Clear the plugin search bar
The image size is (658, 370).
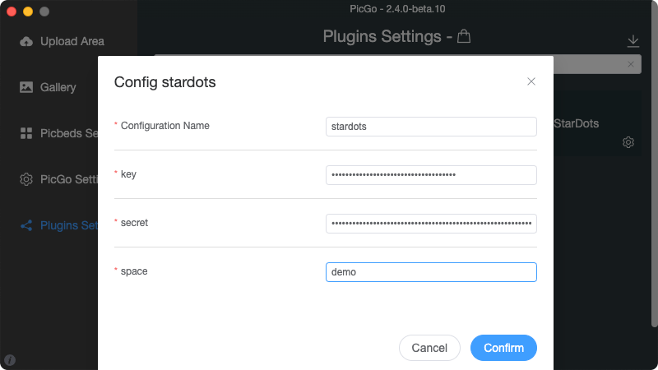click(631, 64)
